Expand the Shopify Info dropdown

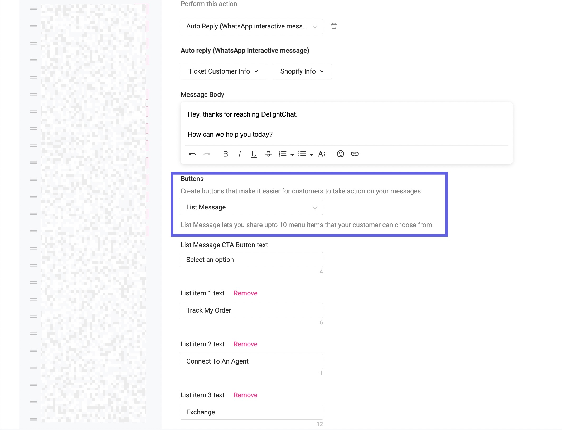[x=302, y=71]
